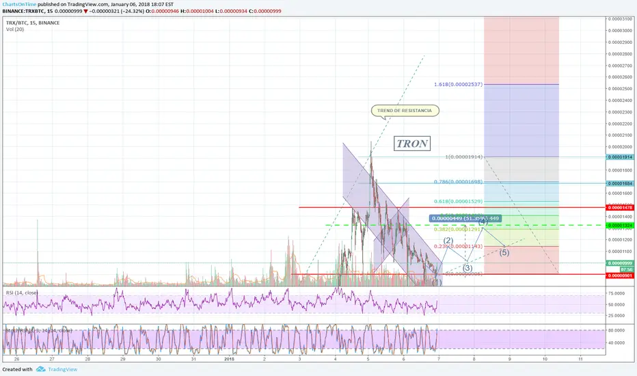
Task: Click the 31 date axis label
Action: tap(194, 359)
